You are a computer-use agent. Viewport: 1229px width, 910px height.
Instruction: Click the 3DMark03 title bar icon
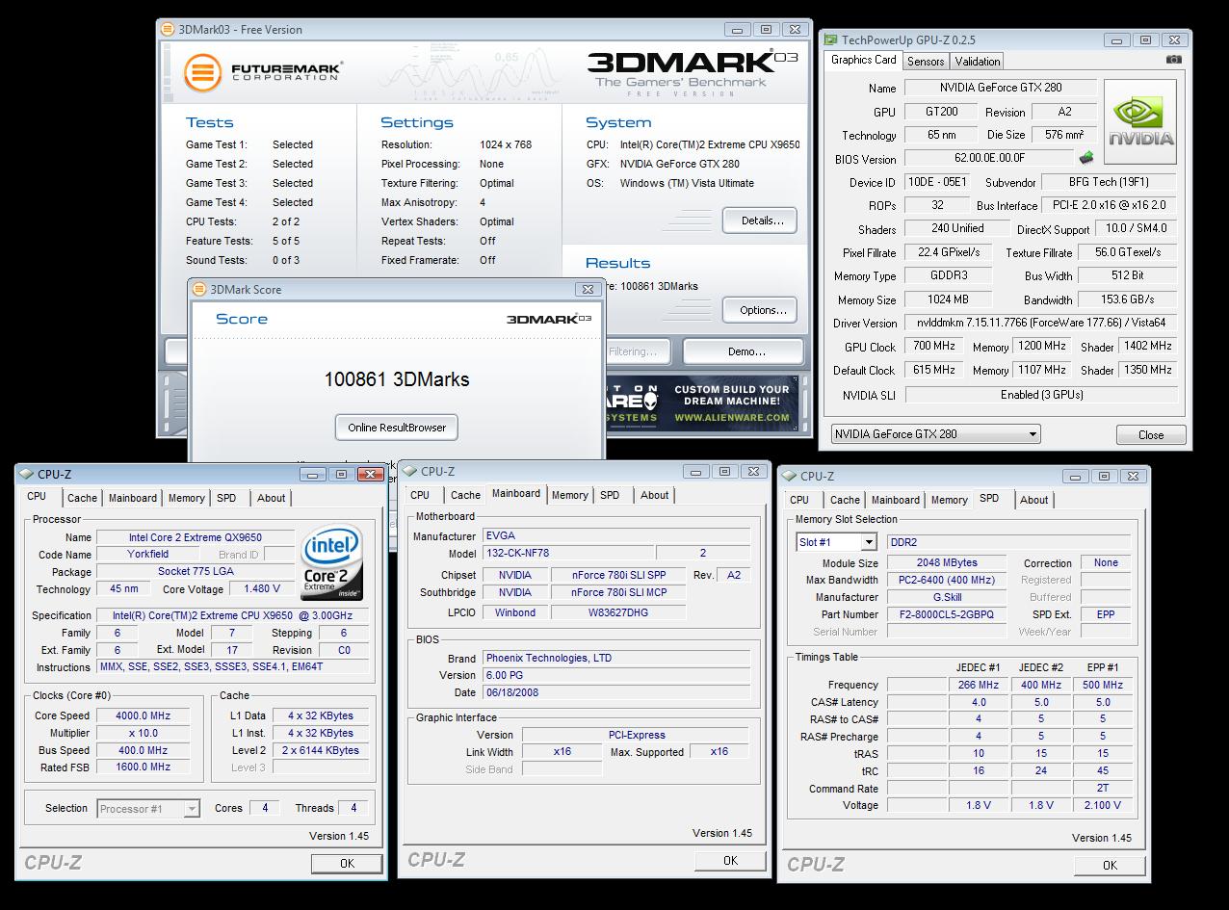pyautogui.click(x=168, y=29)
